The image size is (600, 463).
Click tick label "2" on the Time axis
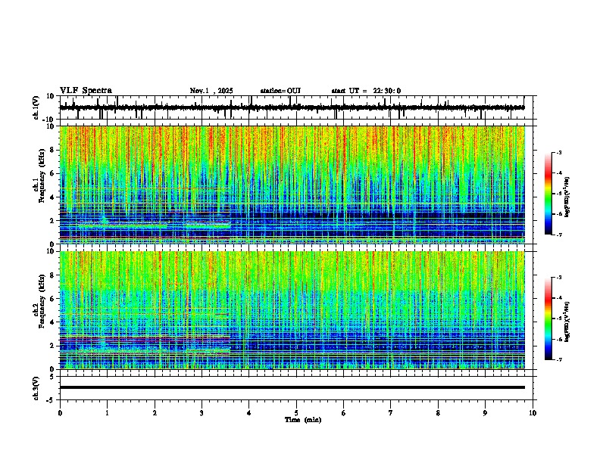tap(155, 413)
